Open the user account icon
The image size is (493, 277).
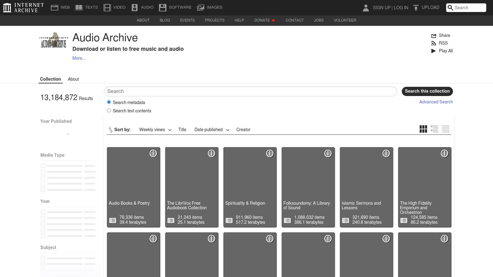(366, 8)
